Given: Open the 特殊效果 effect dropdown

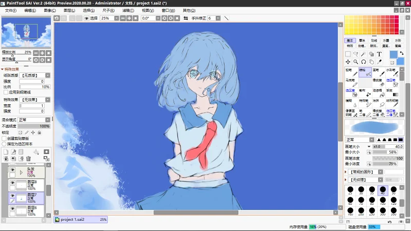Looking at the screenshot, I should pos(48,100).
